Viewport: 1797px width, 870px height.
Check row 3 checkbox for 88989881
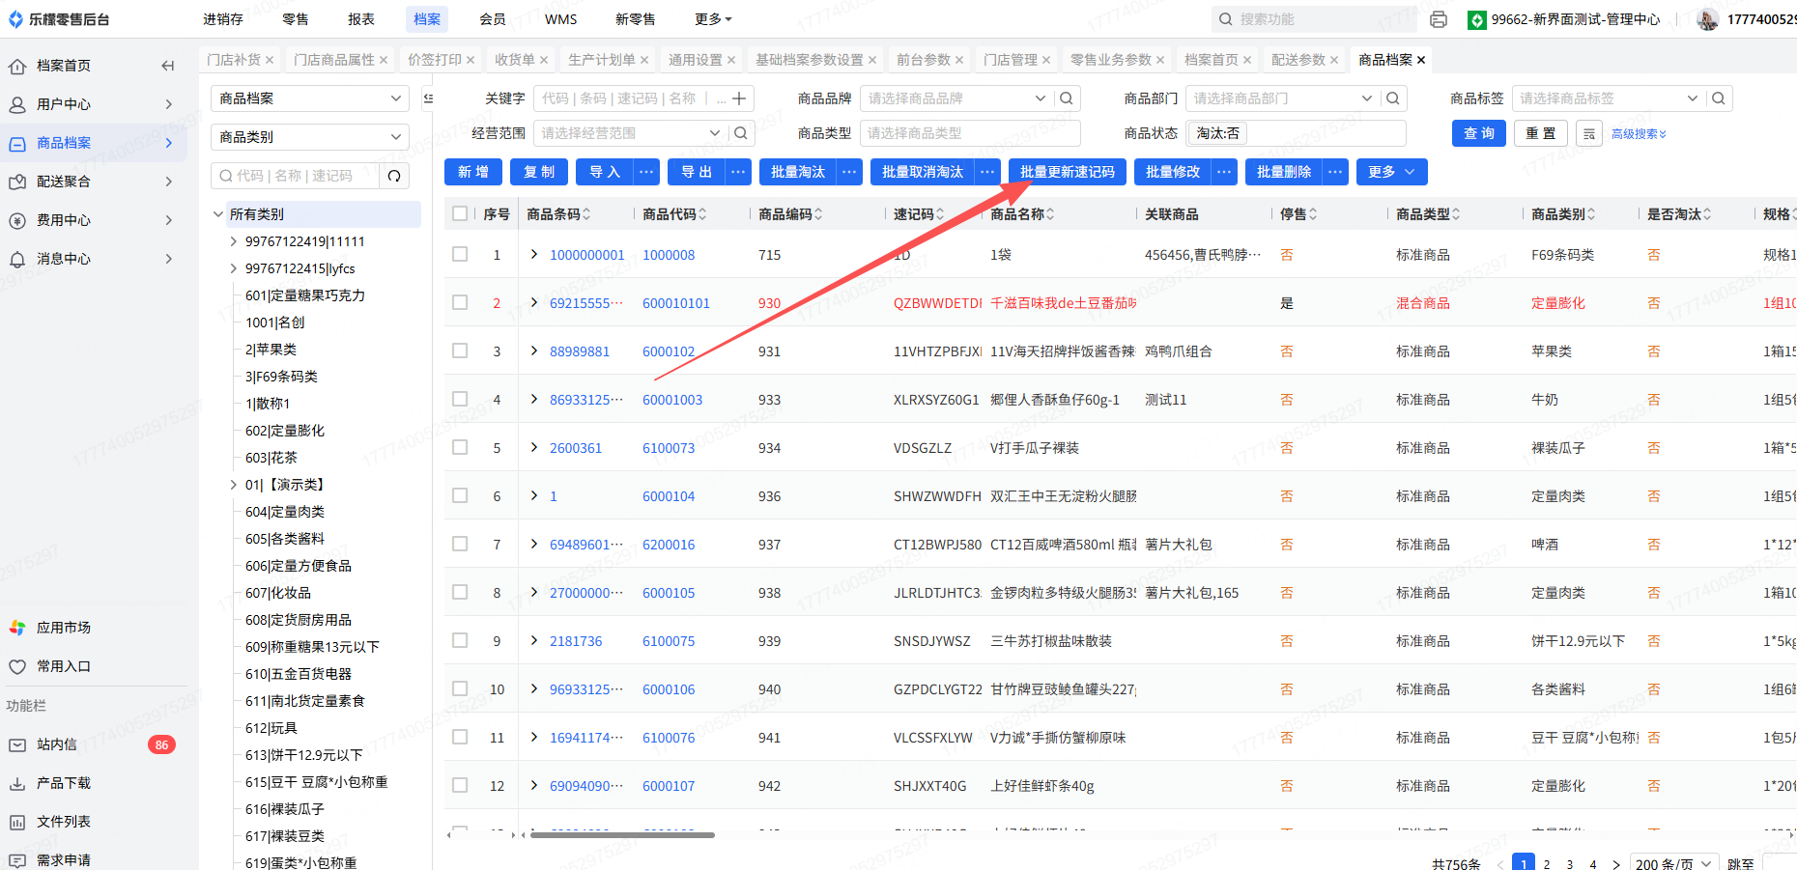tap(460, 351)
